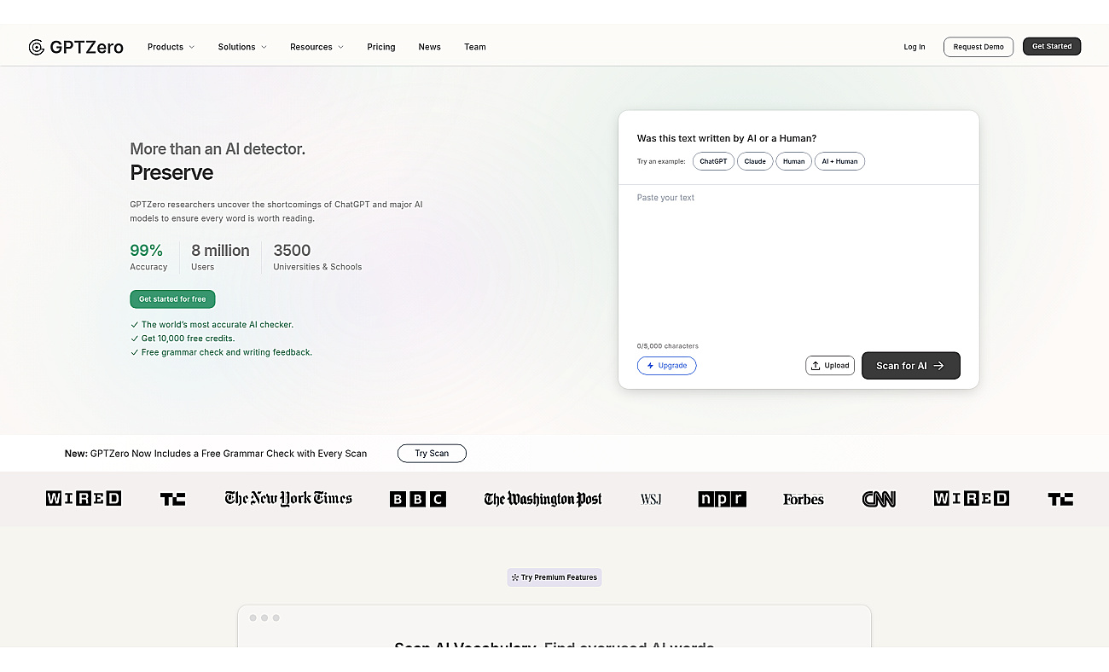Click the 3500 Universities & Schools statistic
Viewport: 1109px width, 672px height.
click(317, 257)
